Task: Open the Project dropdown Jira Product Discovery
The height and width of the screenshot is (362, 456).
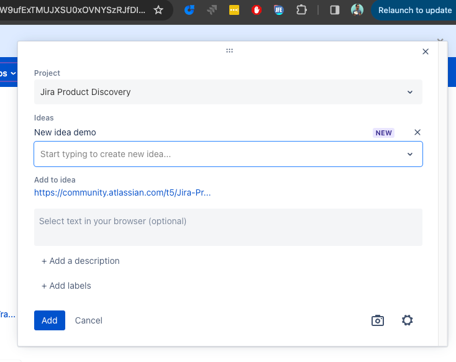Action: tap(228, 92)
